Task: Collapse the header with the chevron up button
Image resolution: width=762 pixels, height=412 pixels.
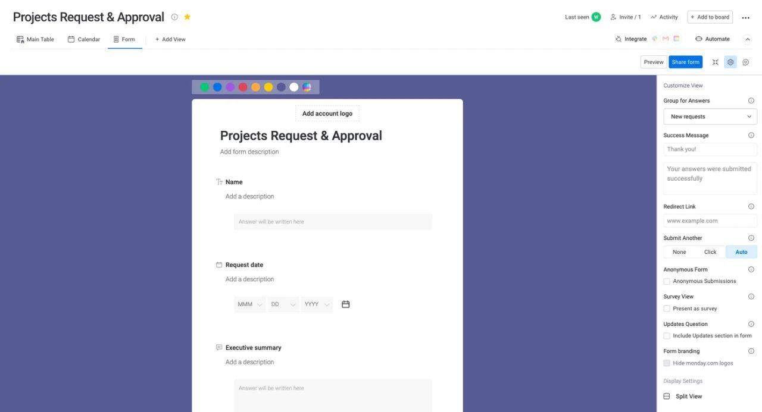Action: click(x=748, y=39)
